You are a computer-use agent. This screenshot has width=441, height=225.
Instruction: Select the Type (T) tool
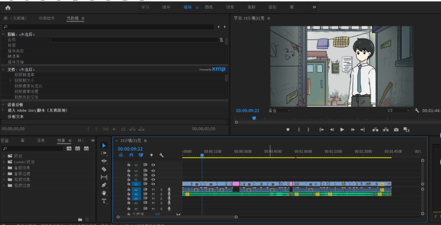(x=104, y=201)
